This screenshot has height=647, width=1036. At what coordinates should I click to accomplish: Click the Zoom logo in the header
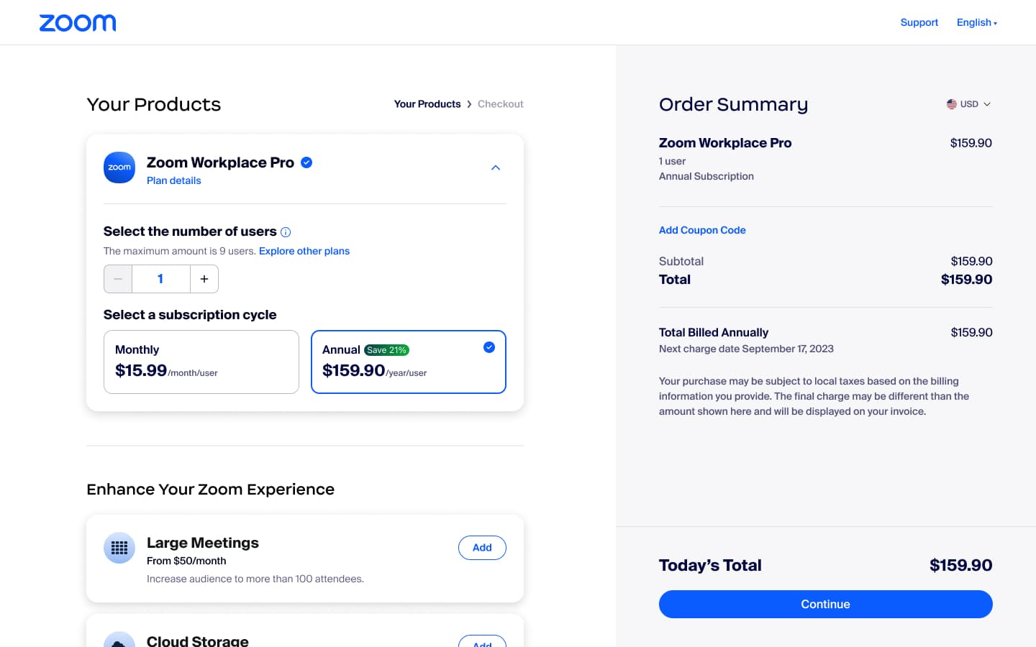pos(78,23)
